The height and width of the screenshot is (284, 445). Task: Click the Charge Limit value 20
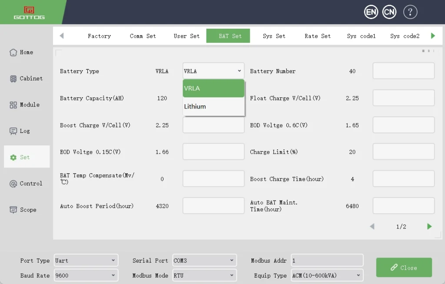click(x=352, y=152)
